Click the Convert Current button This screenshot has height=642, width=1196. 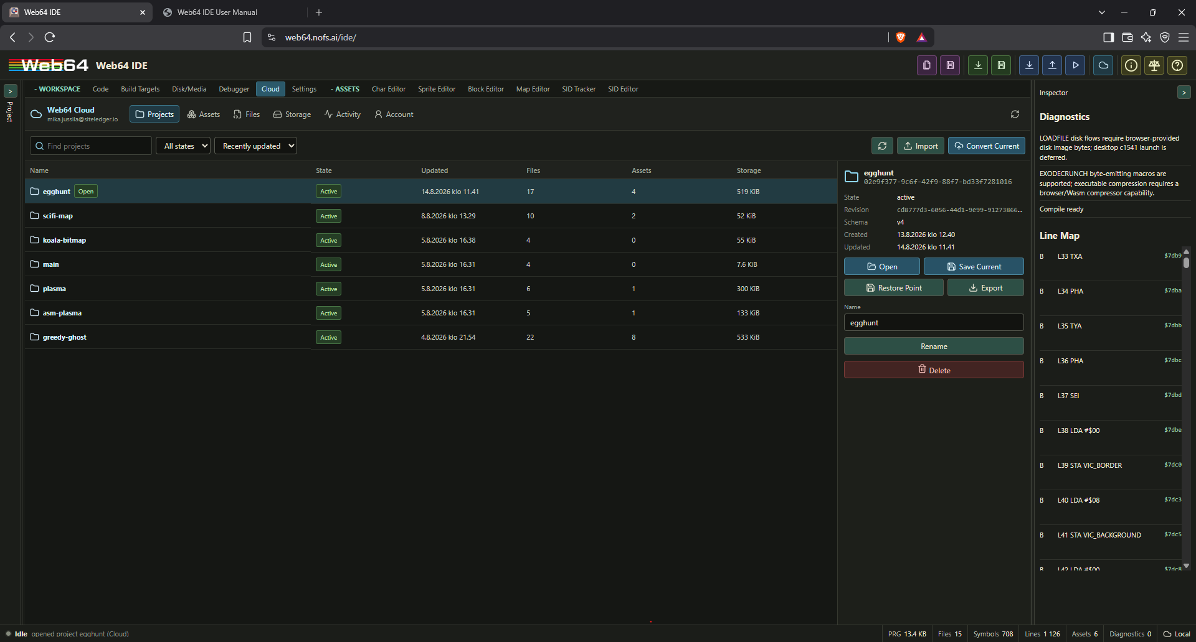987,146
